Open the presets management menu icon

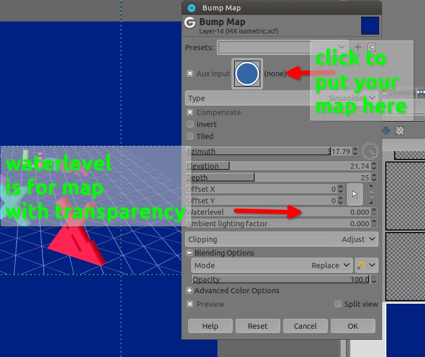(x=372, y=47)
